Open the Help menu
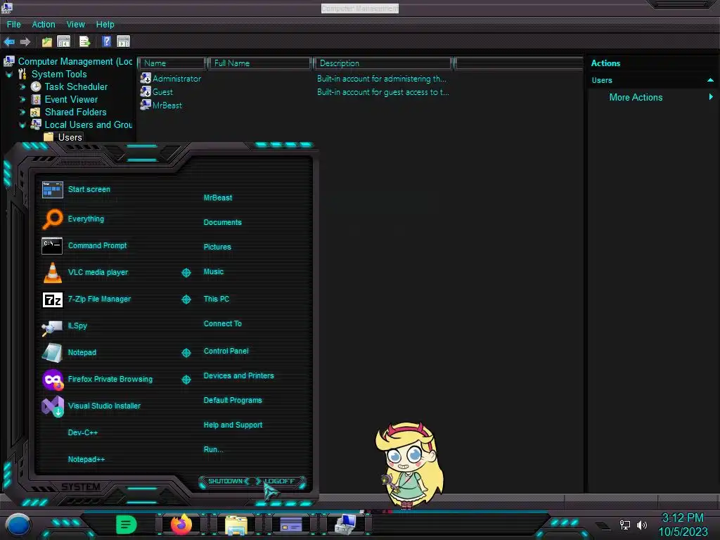 coord(105,25)
